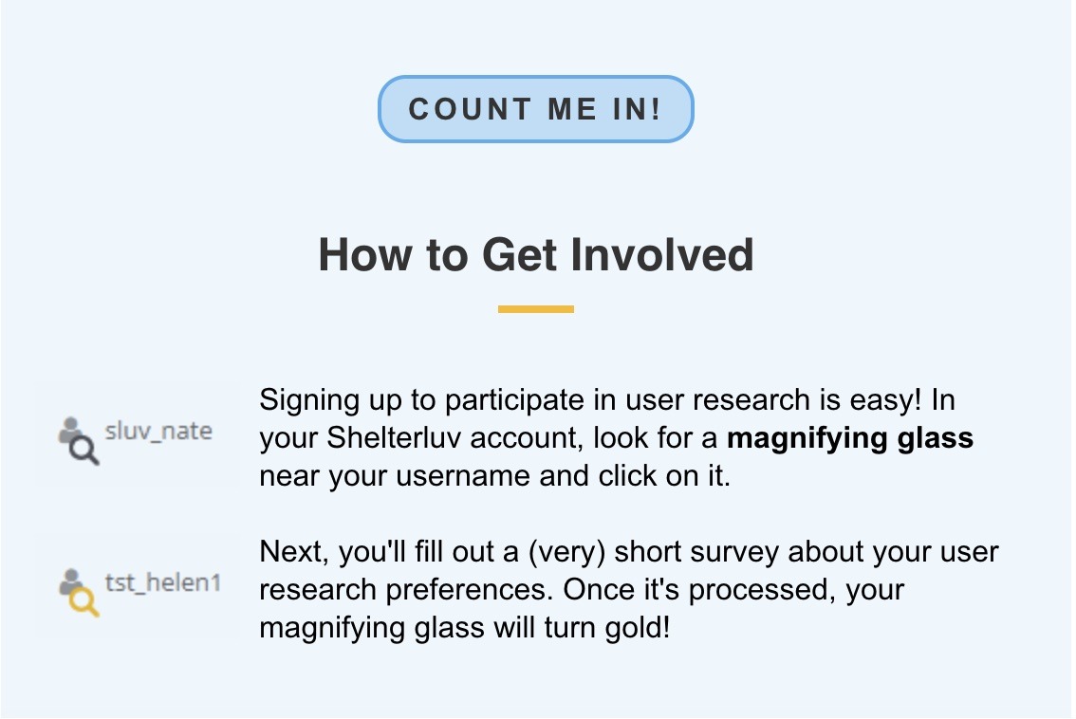Click the gray person icon next to tst_helen1
The image size is (1076, 719).
point(69,581)
